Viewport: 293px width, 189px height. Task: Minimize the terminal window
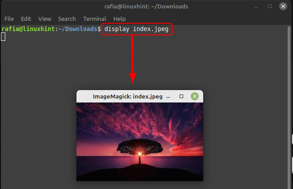257,7
